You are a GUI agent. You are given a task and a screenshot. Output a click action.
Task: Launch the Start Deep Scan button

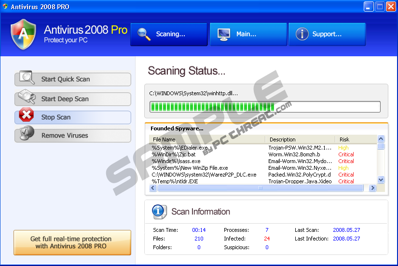pos(73,99)
